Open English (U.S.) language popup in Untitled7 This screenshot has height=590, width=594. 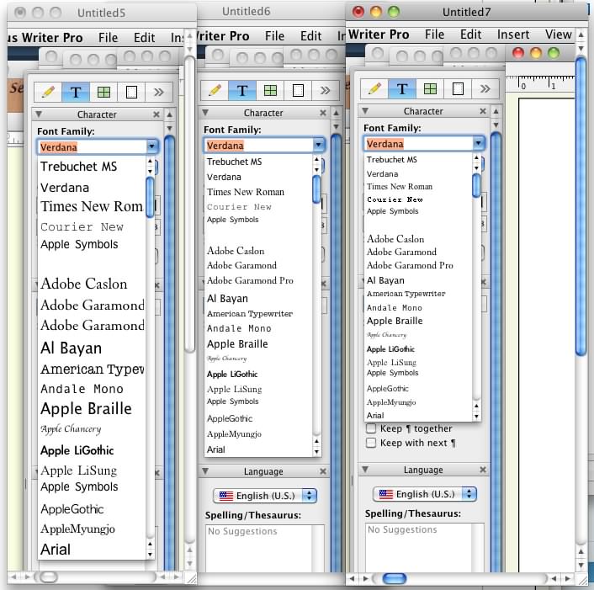[x=425, y=494]
